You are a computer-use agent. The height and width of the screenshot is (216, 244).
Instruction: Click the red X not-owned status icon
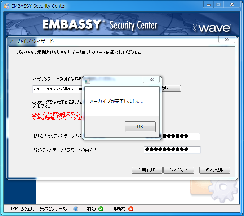pos(131,209)
